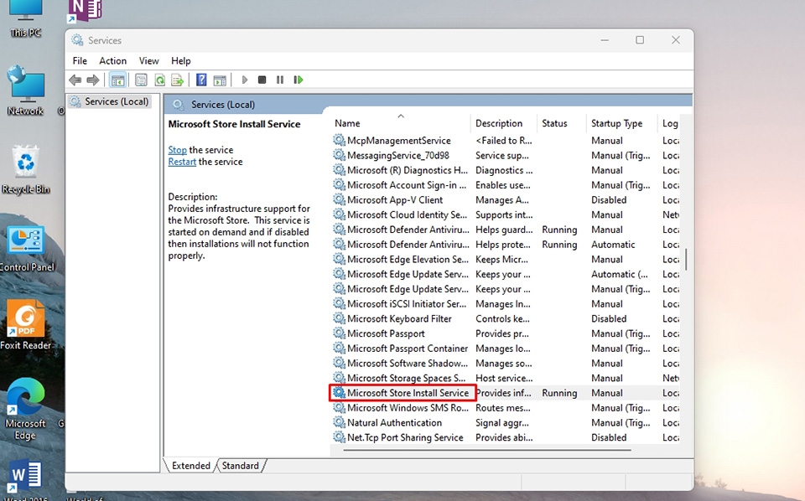Click the "Diagnostics ..." description cell

point(504,170)
